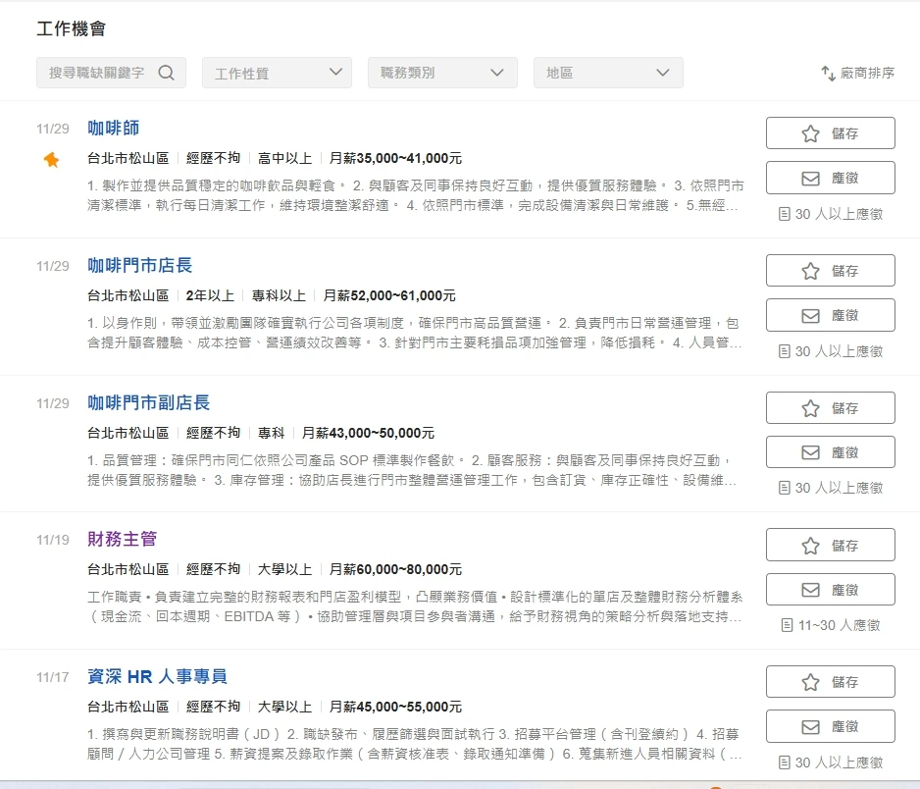Click the envelope icon on 財務主管 apply button
920x789 pixels.
pos(810,590)
